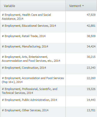Choose the Manufacturing employment row

(48, 48)
